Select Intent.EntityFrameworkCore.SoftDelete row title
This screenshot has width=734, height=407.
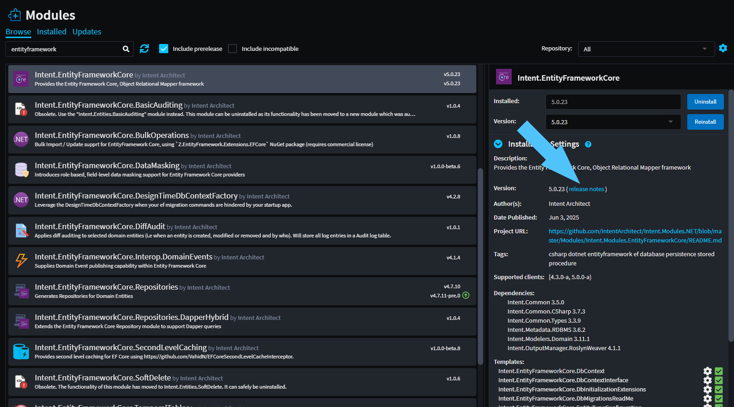pos(103,378)
